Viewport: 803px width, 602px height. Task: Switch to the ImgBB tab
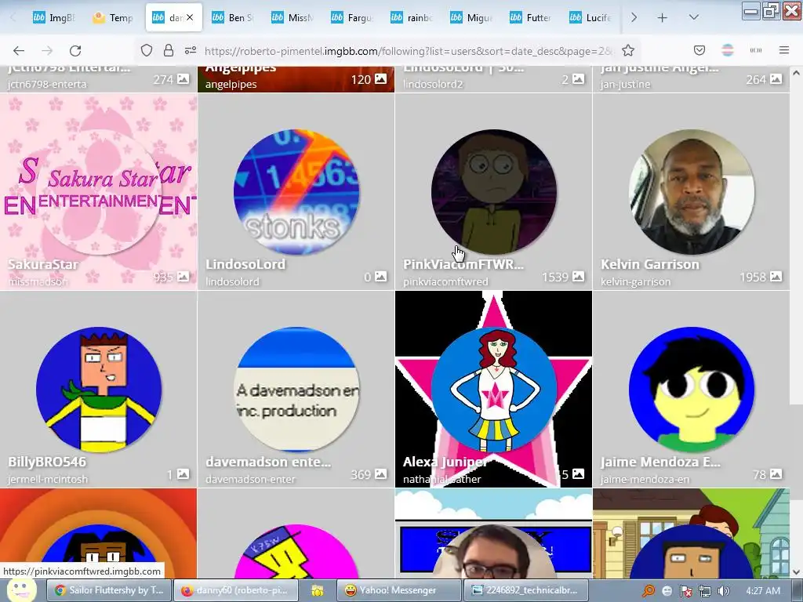pyautogui.click(x=55, y=17)
